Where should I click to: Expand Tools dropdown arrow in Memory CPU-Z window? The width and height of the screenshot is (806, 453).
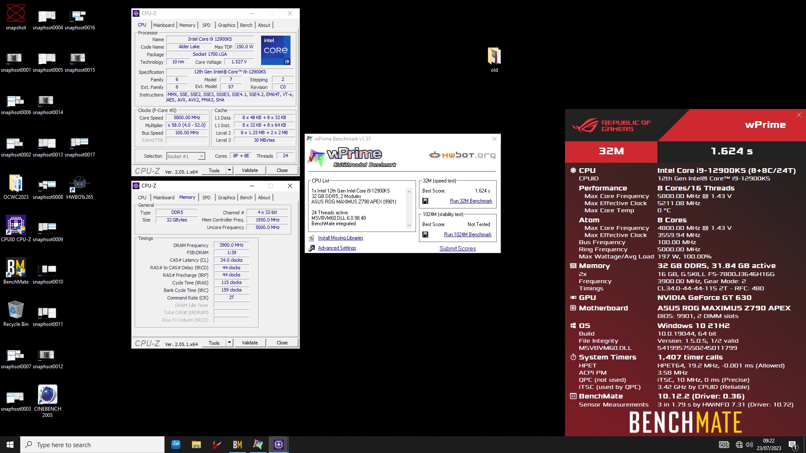click(x=229, y=343)
